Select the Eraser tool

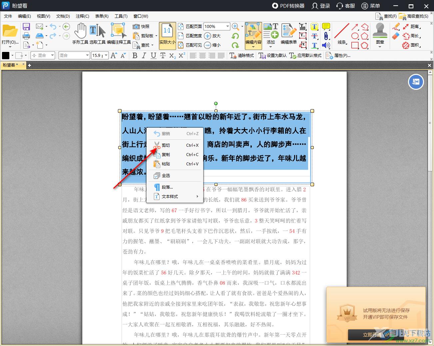[x=396, y=36]
